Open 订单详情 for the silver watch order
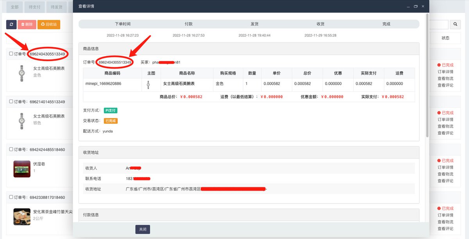The image size is (469, 239). pos(445,119)
